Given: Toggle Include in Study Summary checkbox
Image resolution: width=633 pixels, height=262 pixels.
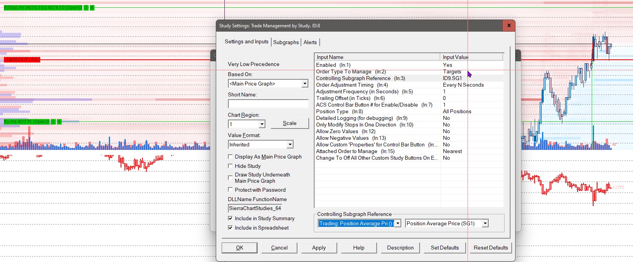Looking at the screenshot, I should click(x=230, y=218).
